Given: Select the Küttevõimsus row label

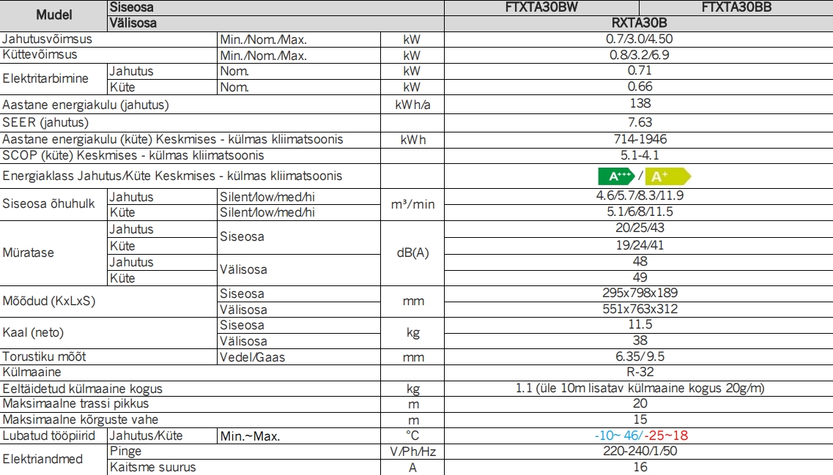Looking at the screenshot, I should pos(40,55).
